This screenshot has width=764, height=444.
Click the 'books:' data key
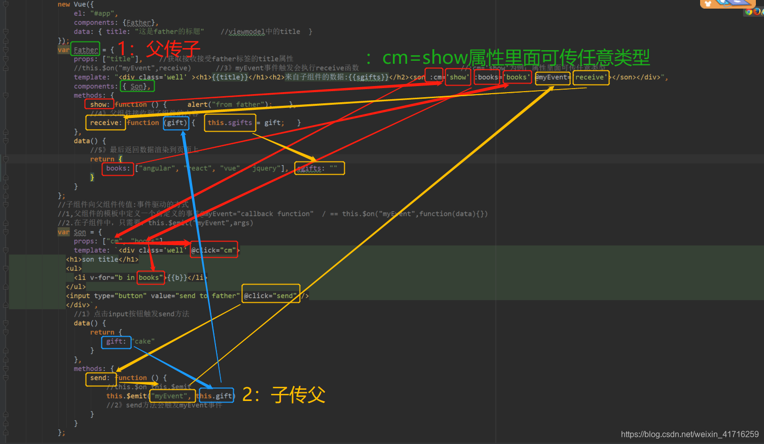(x=118, y=168)
